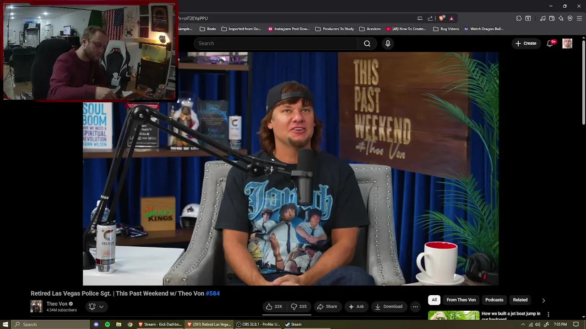
Task: Select the Podcasts filter chip
Action: pyautogui.click(x=494, y=300)
